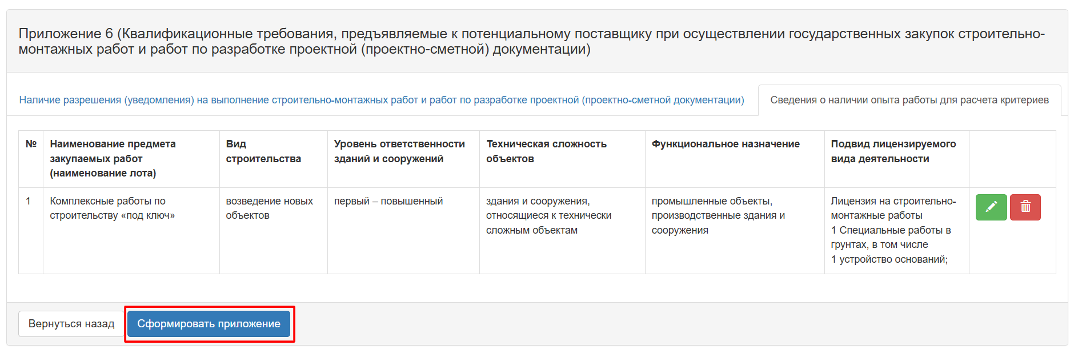This screenshot has width=1074, height=353.
Task: Select the "здания и сооружения, относящиеся" cell
Action: 548,215
